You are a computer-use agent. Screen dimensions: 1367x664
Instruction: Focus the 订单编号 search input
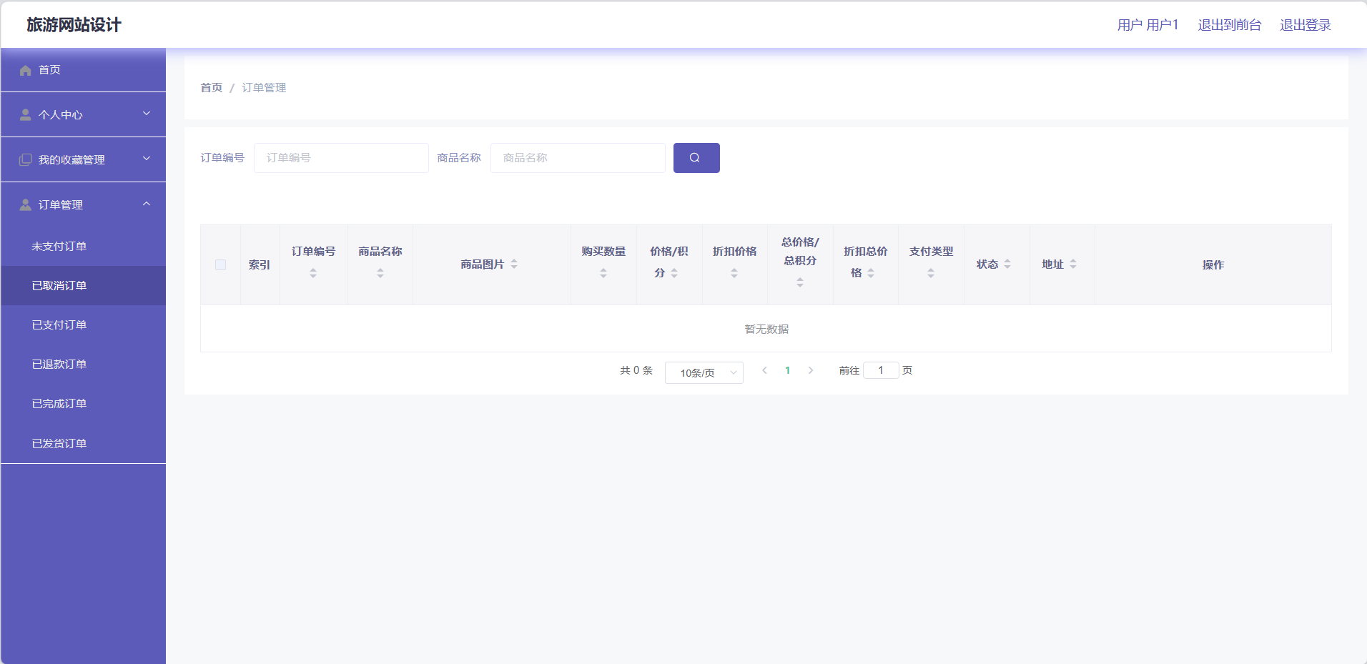341,158
